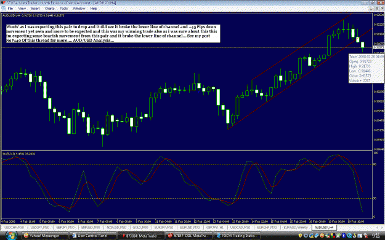385x240 pixels.
Task: Open Yahoo! Messenger from taskbar
Action: pyautogui.click(x=44, y=236)
